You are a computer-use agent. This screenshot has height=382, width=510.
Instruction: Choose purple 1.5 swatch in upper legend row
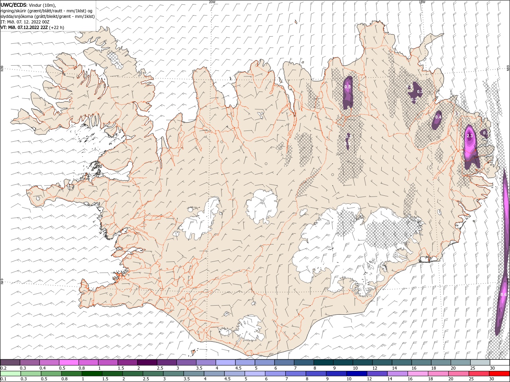coord(127,363)
